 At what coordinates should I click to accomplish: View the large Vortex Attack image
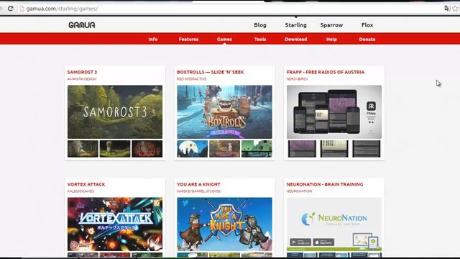(115, 224)
